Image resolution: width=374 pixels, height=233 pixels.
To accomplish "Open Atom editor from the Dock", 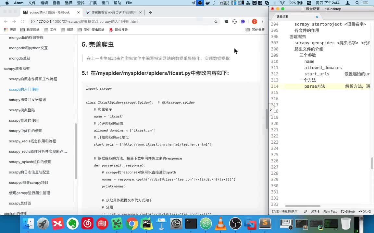I will (206, 224).
